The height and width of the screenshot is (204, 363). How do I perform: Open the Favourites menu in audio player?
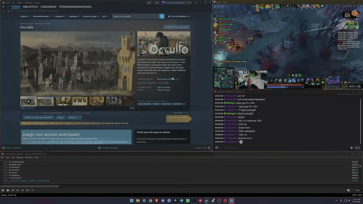(x=29, y=157)
